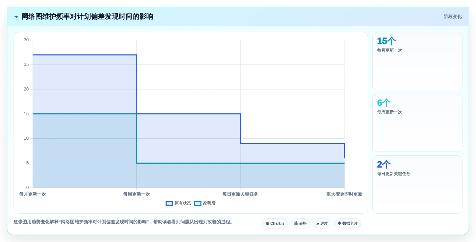
Task: Click the 2个 value in the third card
Action: pyautogui.click(x=384, y=165)
